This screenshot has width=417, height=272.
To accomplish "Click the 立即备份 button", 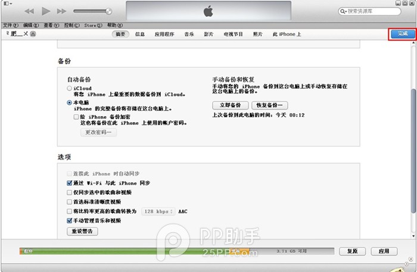I will point(230,105).
